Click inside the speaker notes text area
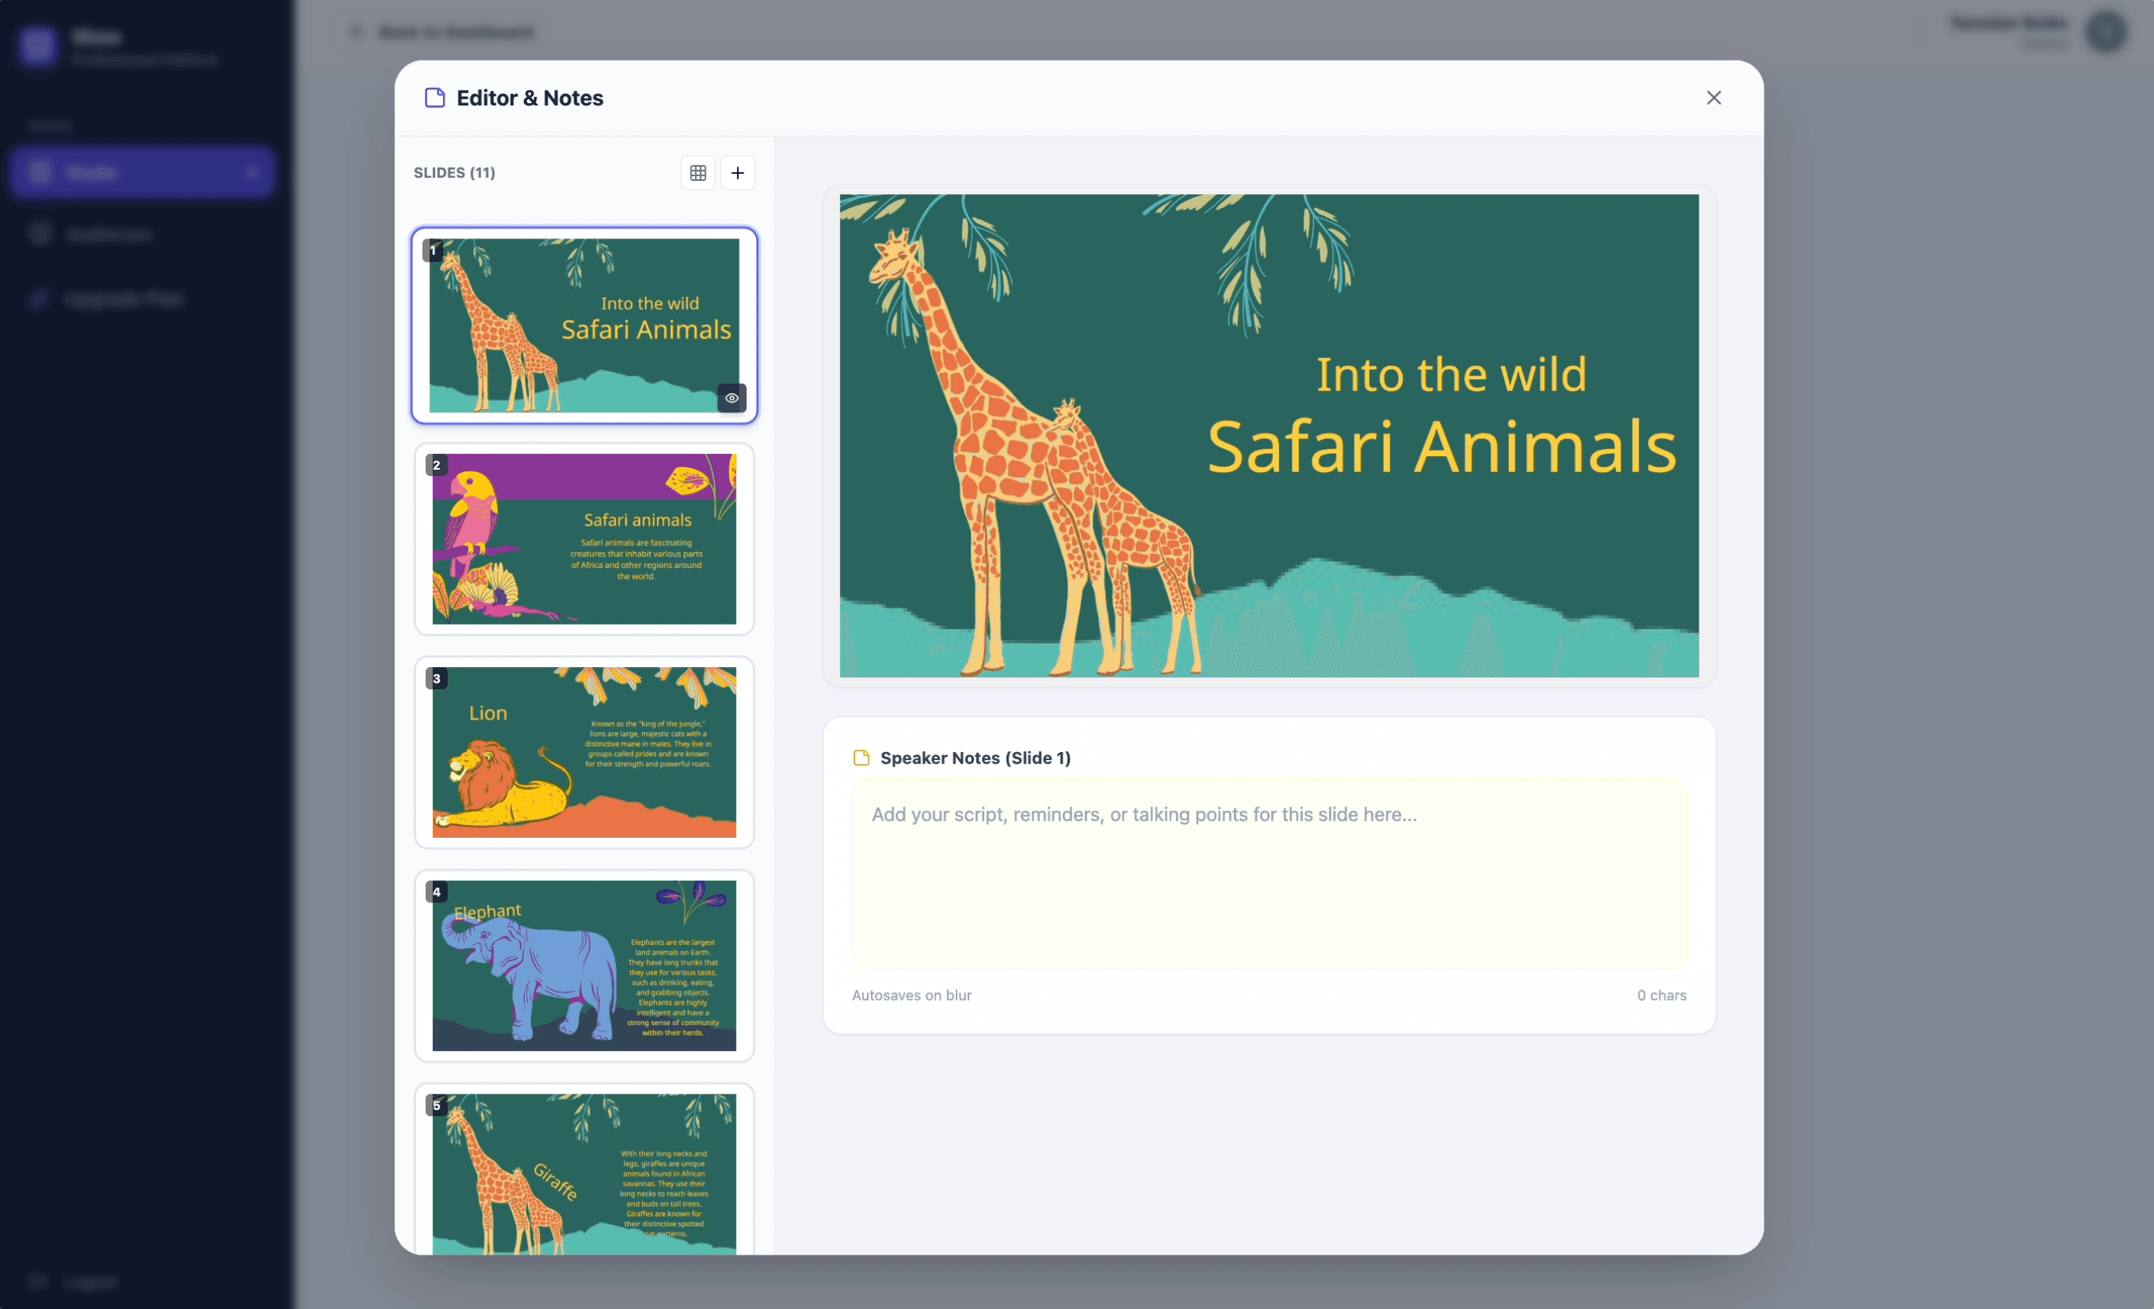The width and height of the screenshot is (2154, 1309). tap(1268, 875)
